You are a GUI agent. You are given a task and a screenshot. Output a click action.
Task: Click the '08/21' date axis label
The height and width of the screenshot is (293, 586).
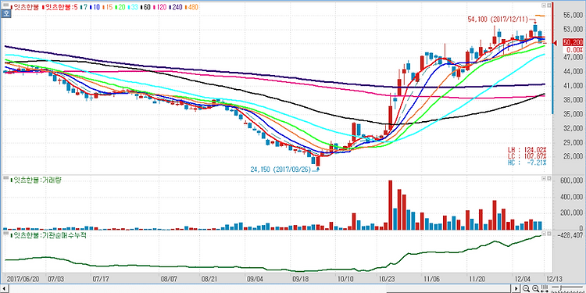[x=209, y=279]
